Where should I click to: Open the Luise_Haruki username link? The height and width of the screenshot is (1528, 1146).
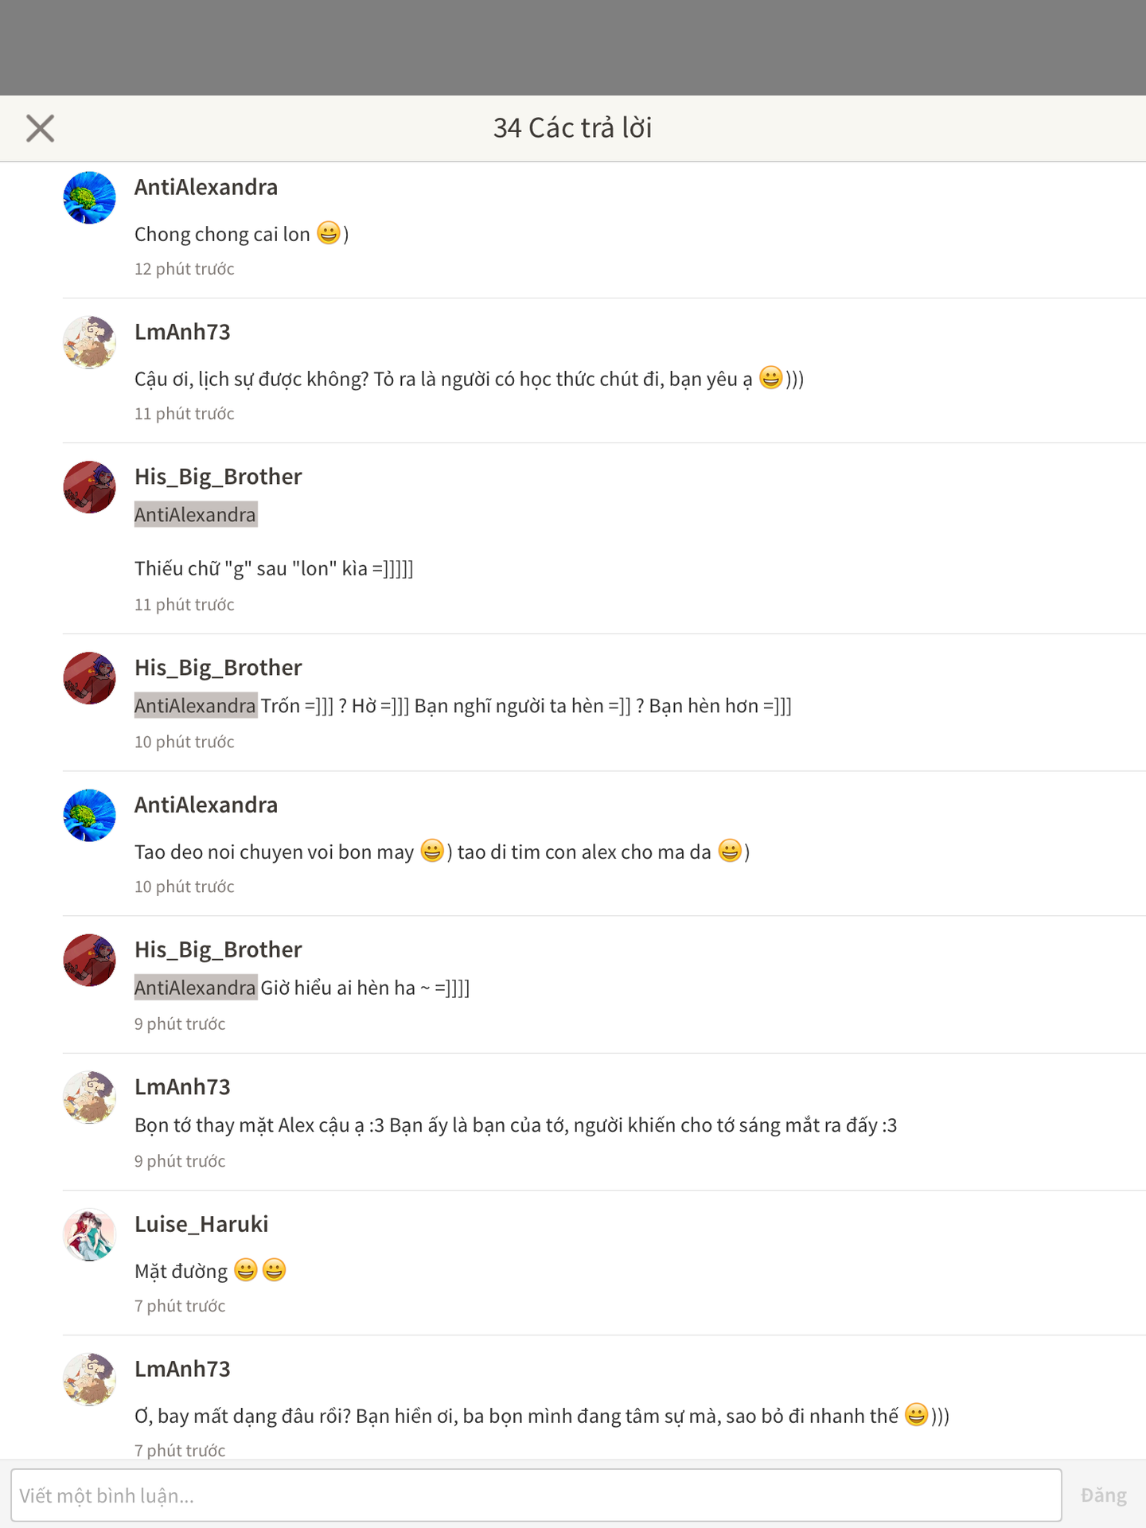point(201,1224)
